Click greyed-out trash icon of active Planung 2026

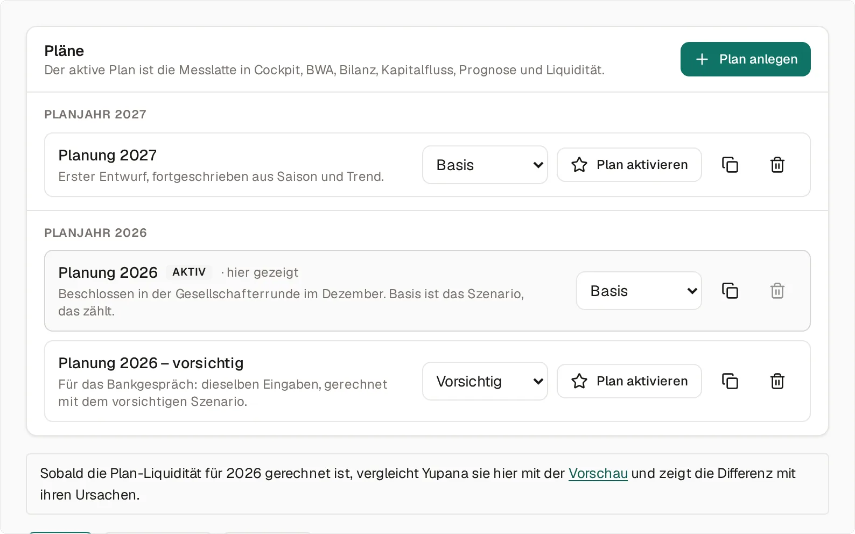(x=777, y=291)
